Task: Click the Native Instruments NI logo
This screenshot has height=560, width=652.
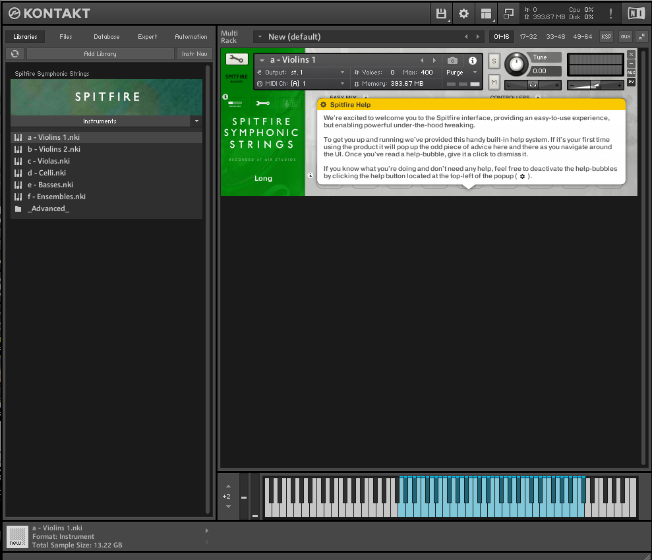Action: coord(636,13)
